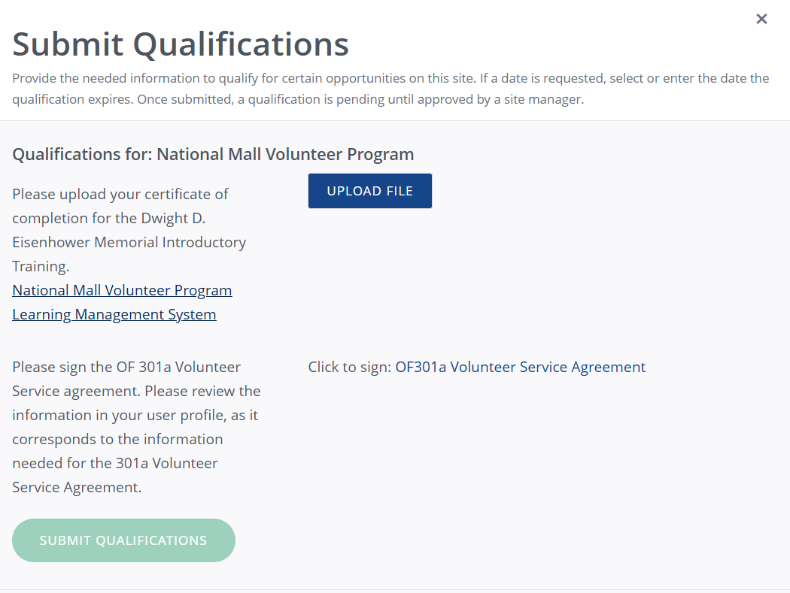Click the Learning Management System link text

(114, 314)
